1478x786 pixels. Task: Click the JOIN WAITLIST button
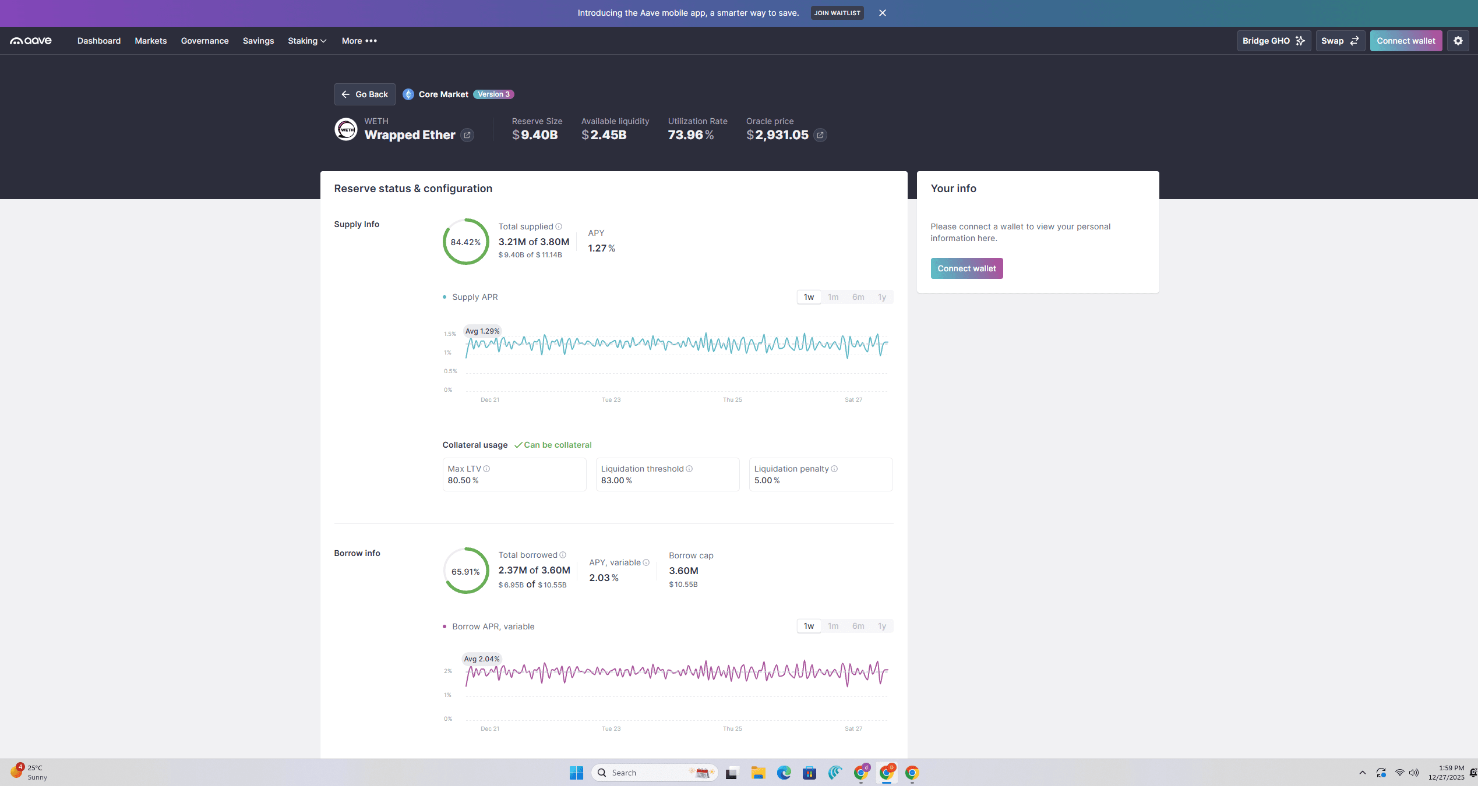[x=837, y=13]
